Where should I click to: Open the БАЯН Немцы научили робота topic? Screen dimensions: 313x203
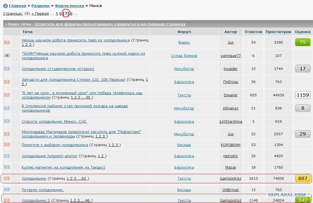[83, 56]
